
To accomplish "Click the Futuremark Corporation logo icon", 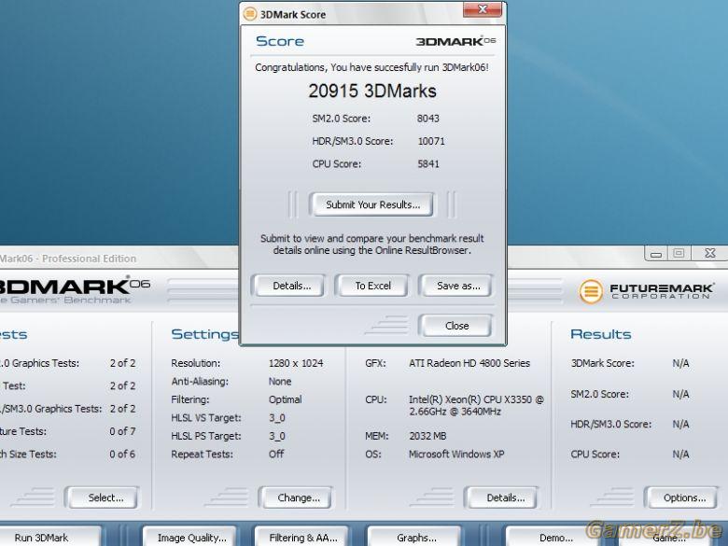I will point(591,291).
